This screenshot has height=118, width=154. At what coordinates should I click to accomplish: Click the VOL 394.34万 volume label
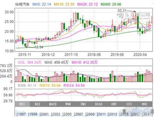[30, 62]
